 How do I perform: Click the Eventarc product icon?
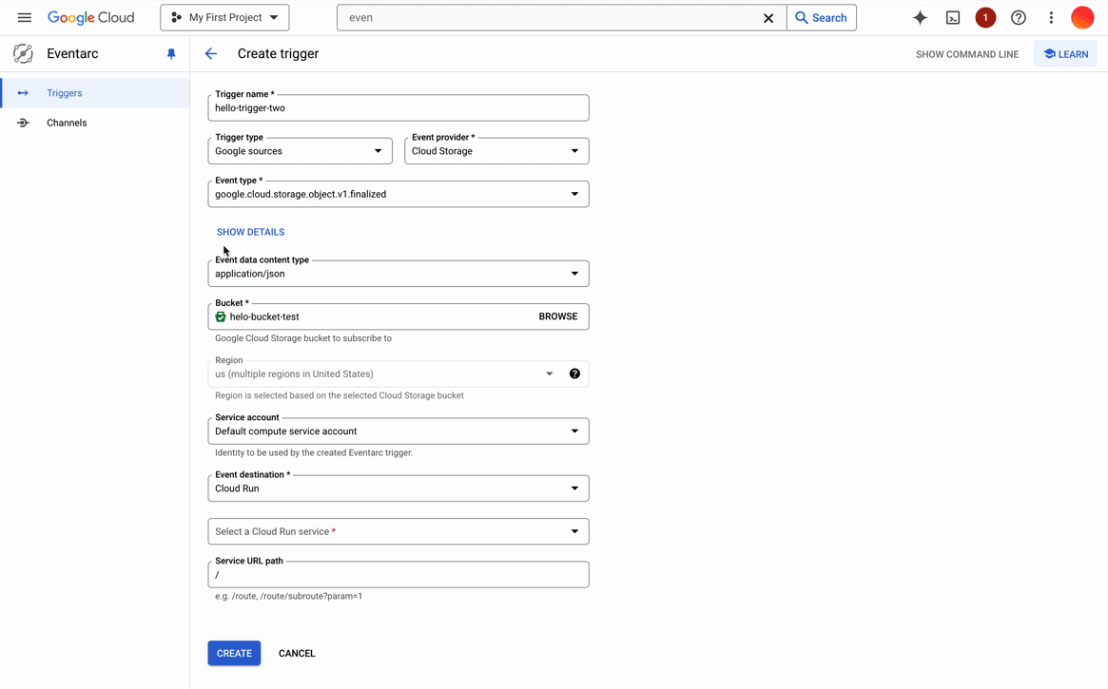[x=23, y=53]
